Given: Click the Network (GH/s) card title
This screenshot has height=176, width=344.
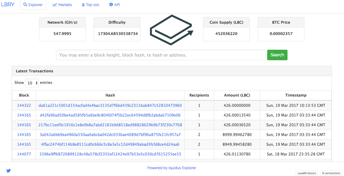Looking at the screenshot, I should click(62, 22).
